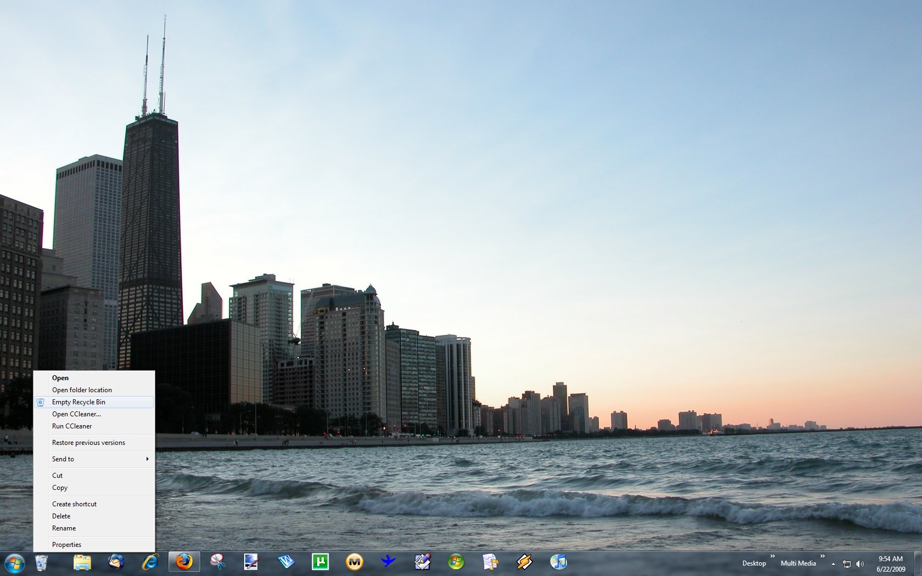Select Run CCleaner from context menu
Image resolution: width=922 pixels, height=576 pixels.
(x=72, y=426)
